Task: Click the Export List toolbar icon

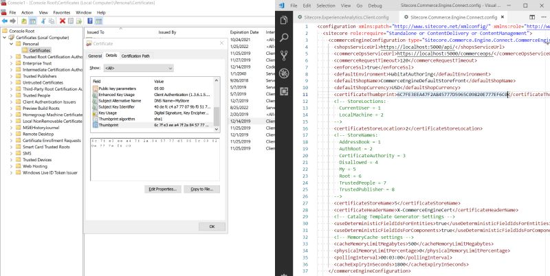Action: tap(79, 21)
